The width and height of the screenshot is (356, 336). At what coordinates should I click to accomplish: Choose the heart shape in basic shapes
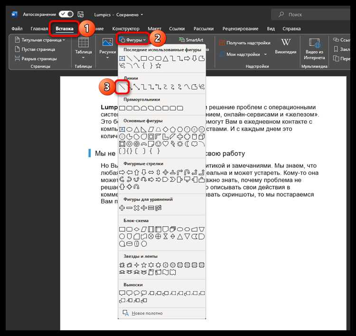click(x=166, y=144)
